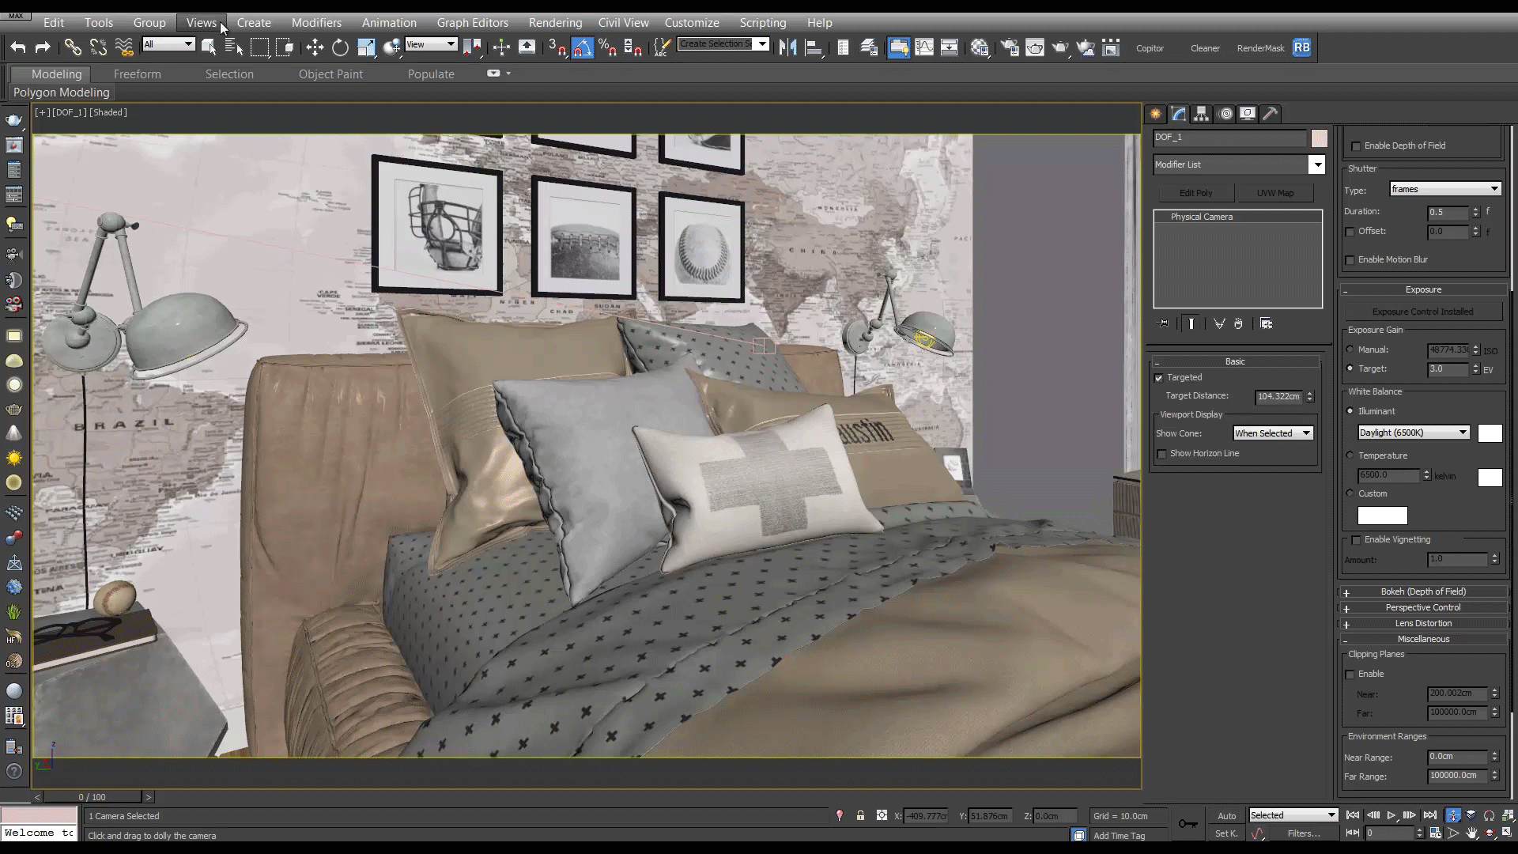Image resolution: width=1518 pixels, height=854 pixels.
Task: Expand Perspective Control rollout
Action: click(x=1423, y=607)
